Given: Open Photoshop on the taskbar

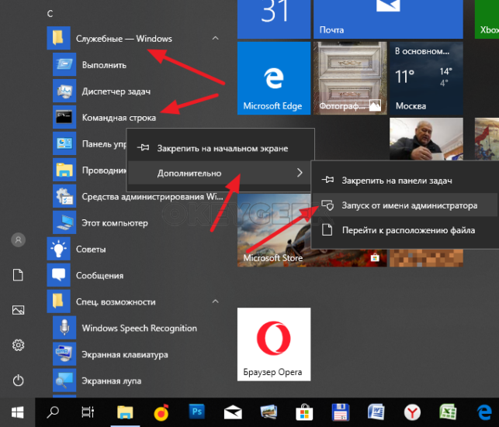Looking at the screenshot, I should tap(196, 412).
